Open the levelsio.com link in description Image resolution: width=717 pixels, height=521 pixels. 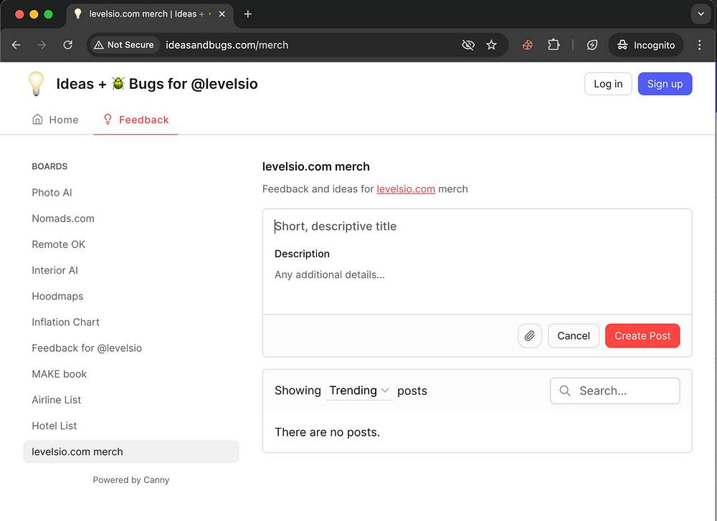406,189
